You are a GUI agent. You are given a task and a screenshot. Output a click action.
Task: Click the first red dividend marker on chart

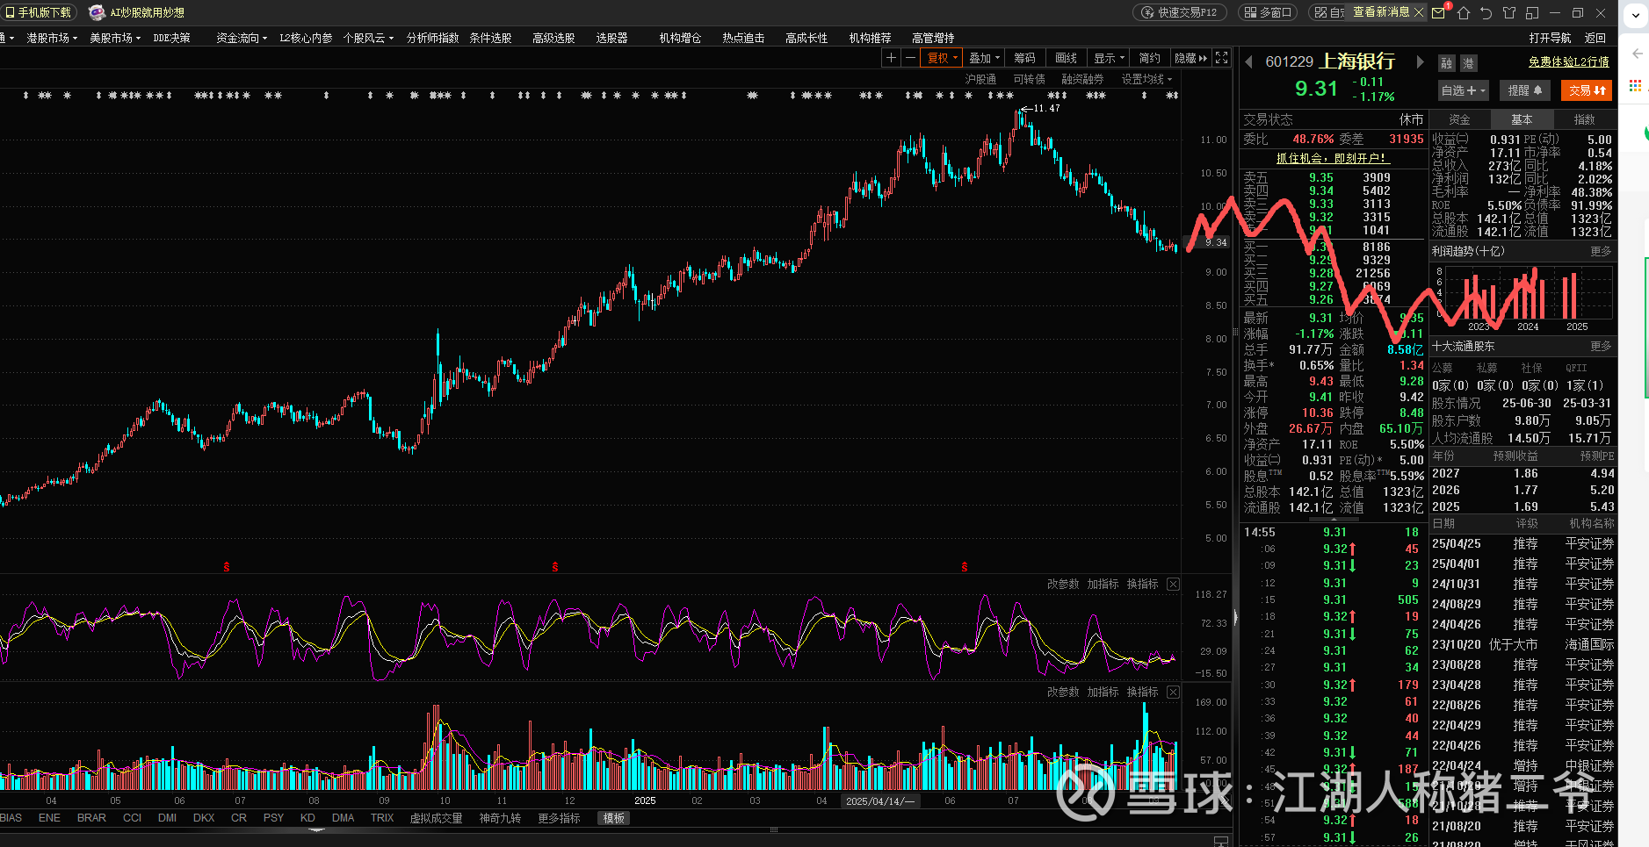coord(227,567)
